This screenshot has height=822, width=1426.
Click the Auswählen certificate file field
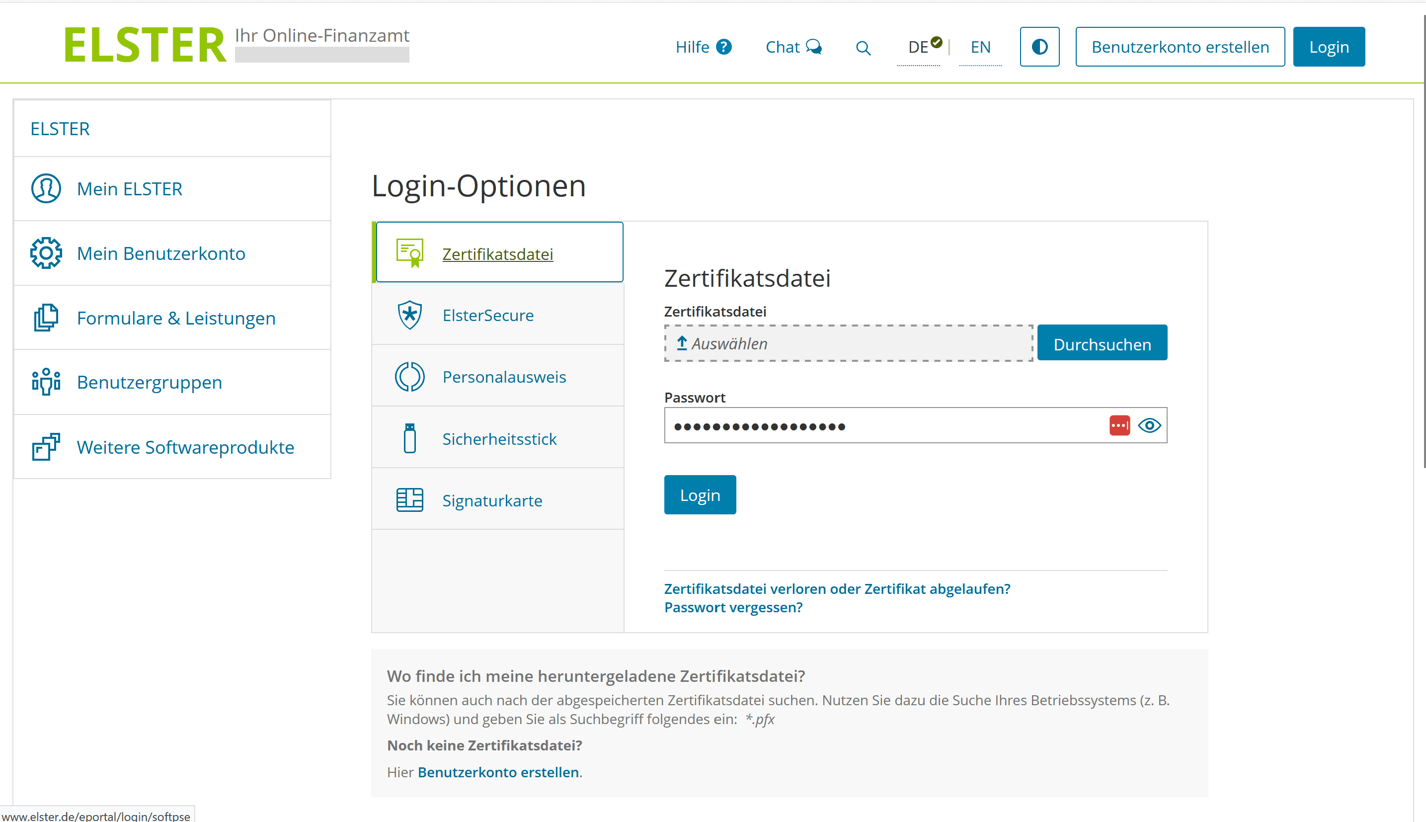[848, 343]
